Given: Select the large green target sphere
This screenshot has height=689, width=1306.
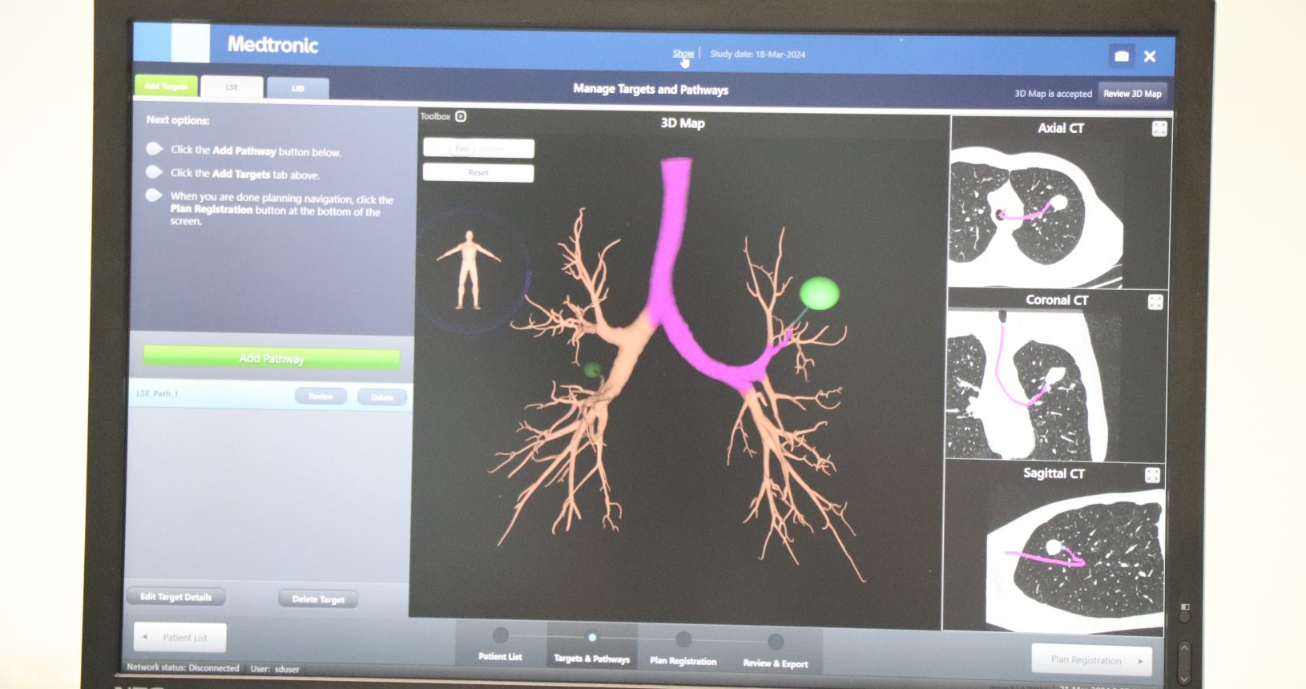Looking at the screenshot, I should click(819, 293).
